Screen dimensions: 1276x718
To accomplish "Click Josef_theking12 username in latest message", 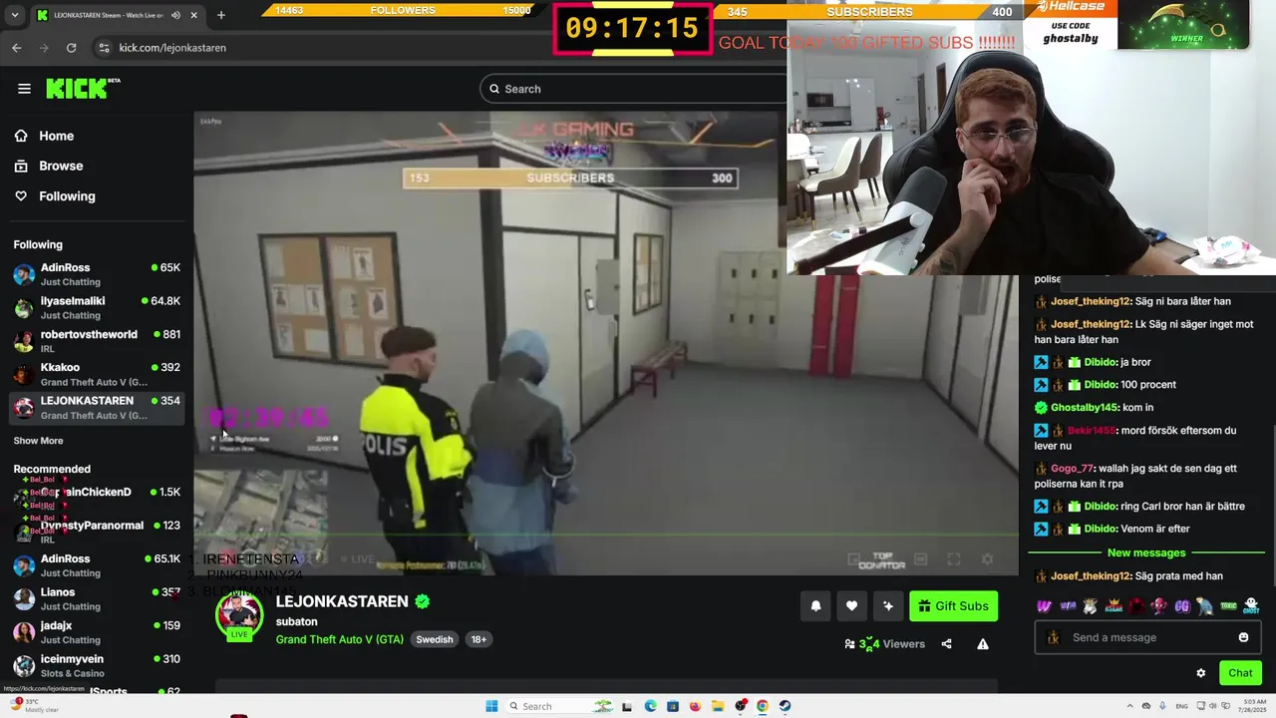I will click(1091, 575).
